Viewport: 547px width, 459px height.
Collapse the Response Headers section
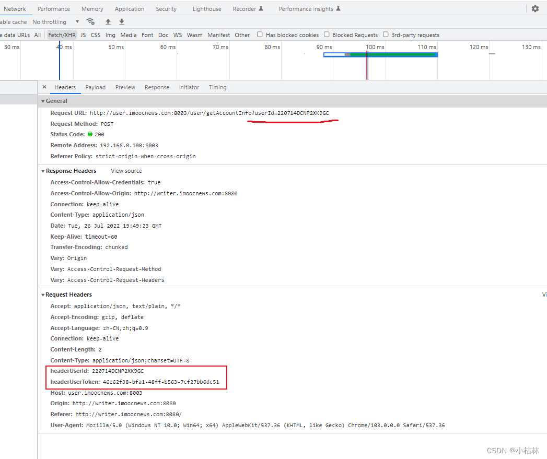point(43,171)
